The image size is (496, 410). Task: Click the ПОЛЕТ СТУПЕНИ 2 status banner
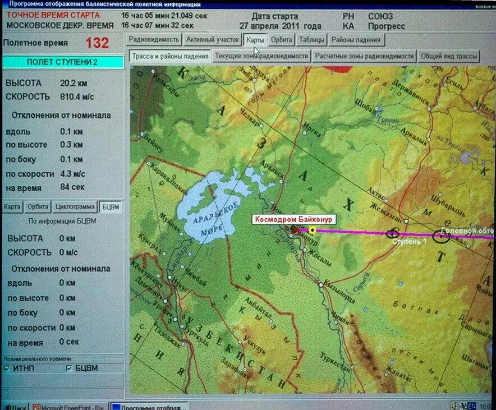(63, 62)
